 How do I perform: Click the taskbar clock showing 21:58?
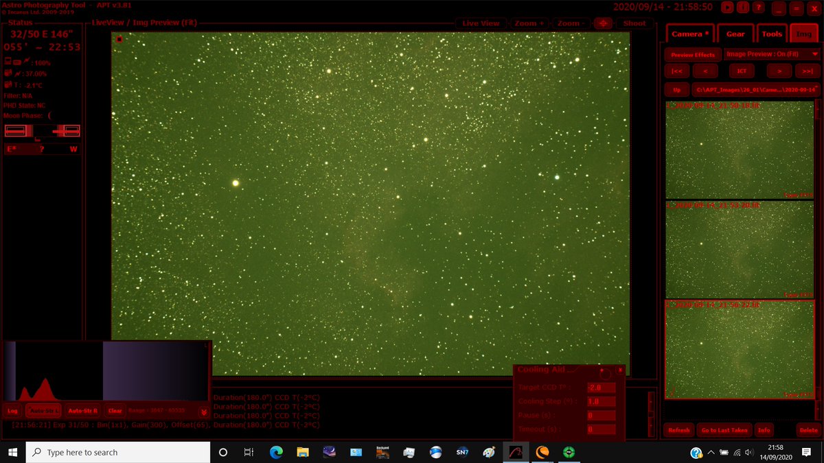[x=777, y=452]
